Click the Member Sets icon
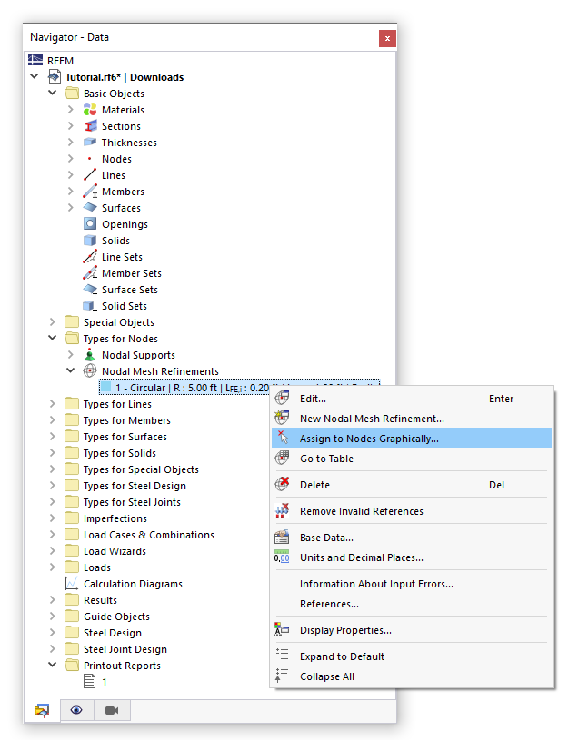 90,273
